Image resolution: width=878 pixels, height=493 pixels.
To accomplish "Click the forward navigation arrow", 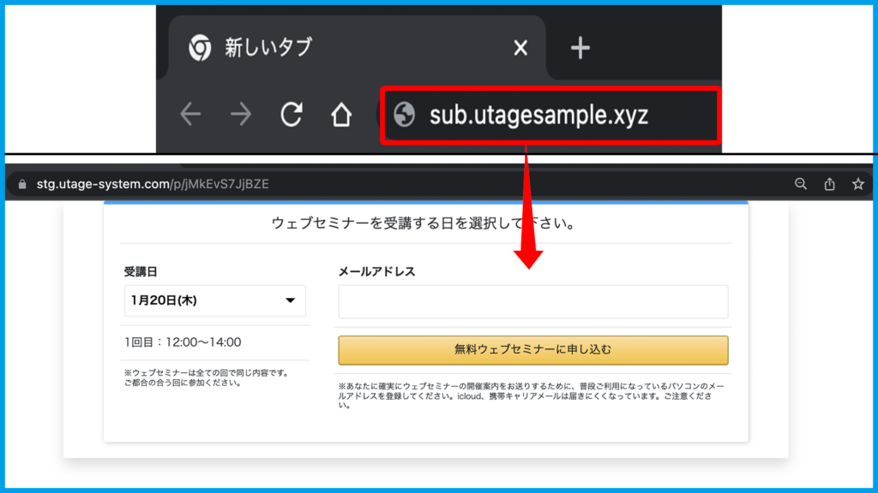I will coord(241,115).
